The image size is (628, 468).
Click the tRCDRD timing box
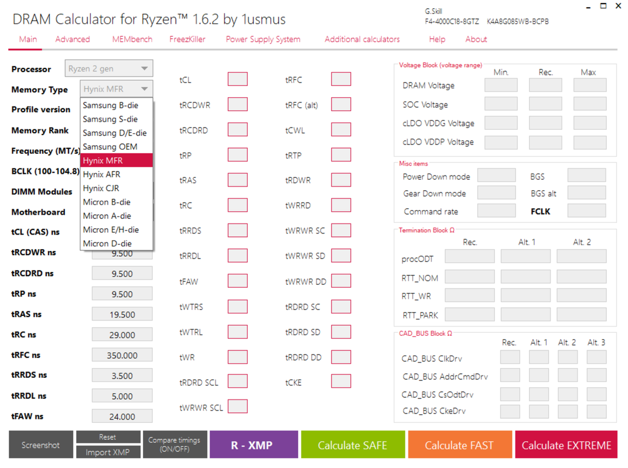click(237, 130)
